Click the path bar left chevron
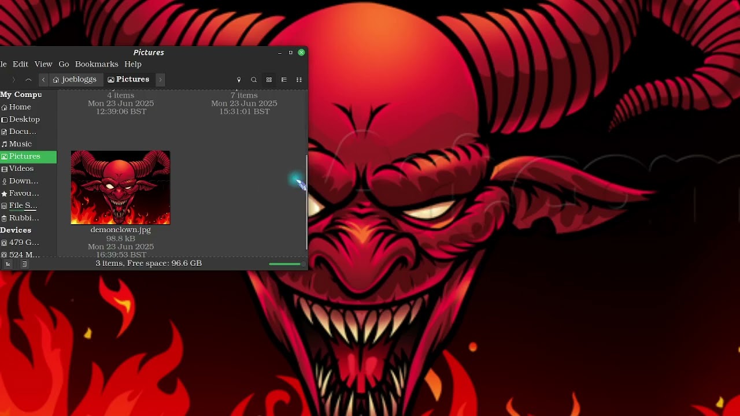Screen dimensions: 740x416 click(x=43, y=80)
